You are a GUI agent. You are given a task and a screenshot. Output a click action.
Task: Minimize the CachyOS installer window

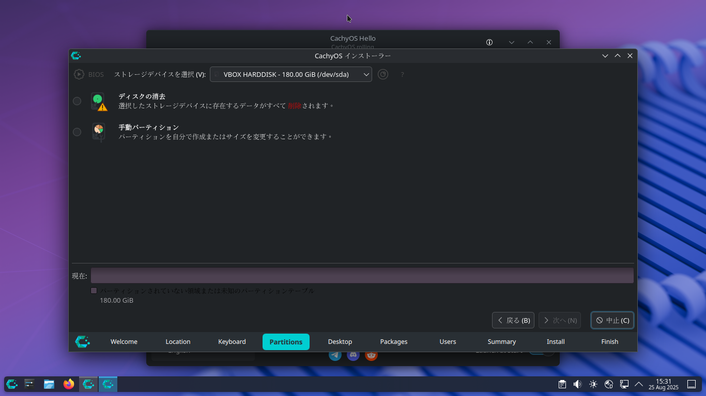[605, 56]
